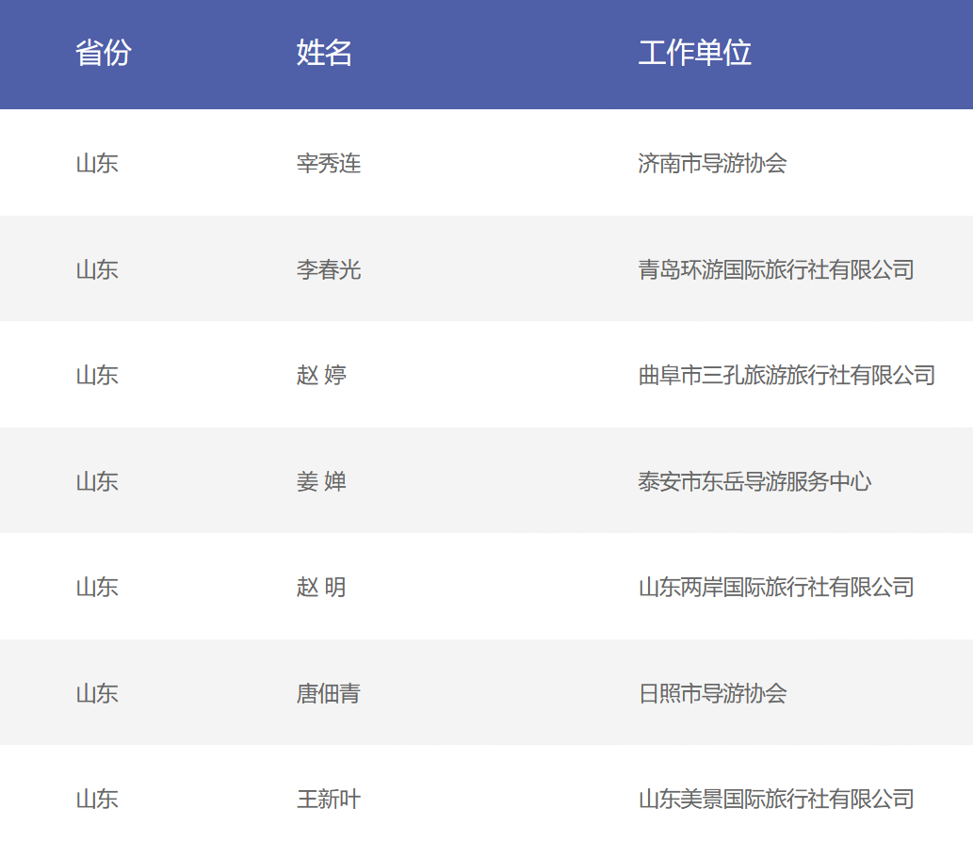
Task: Click 山东 in the 宰秀连 row
Action: (x=97, y=164)
